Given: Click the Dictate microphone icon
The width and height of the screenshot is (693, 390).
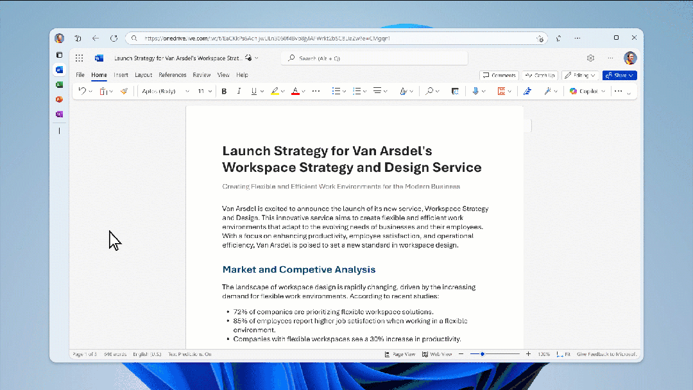Looking at the screenshot, I should (475, 91).
